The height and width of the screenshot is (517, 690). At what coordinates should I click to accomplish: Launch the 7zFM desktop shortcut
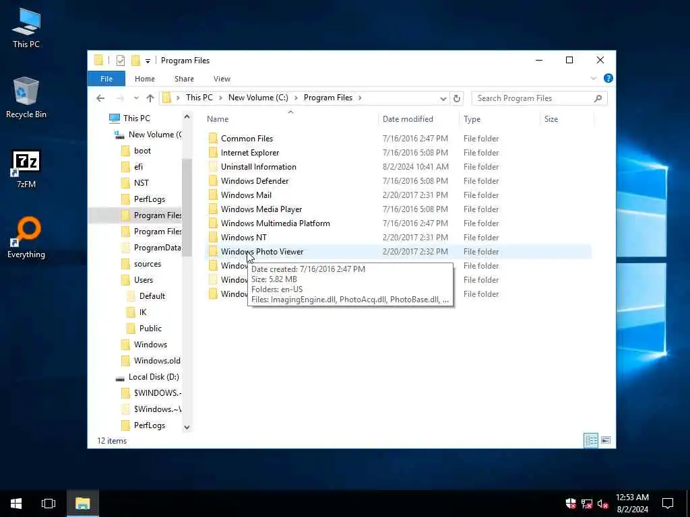(x=26, y=169)
